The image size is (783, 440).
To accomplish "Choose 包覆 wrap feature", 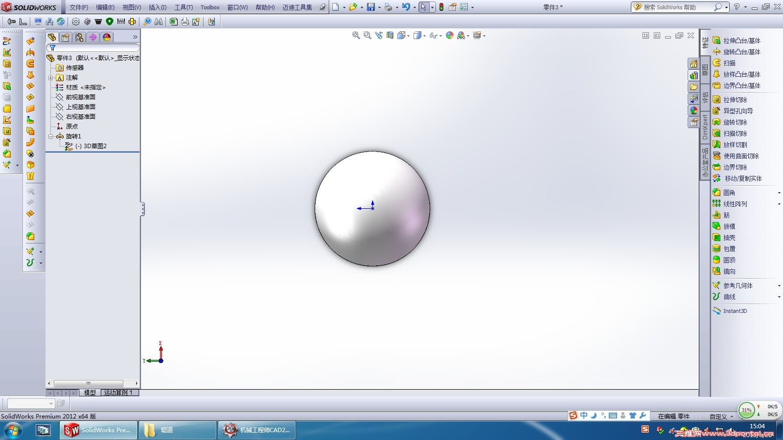I will coord(724,249).
